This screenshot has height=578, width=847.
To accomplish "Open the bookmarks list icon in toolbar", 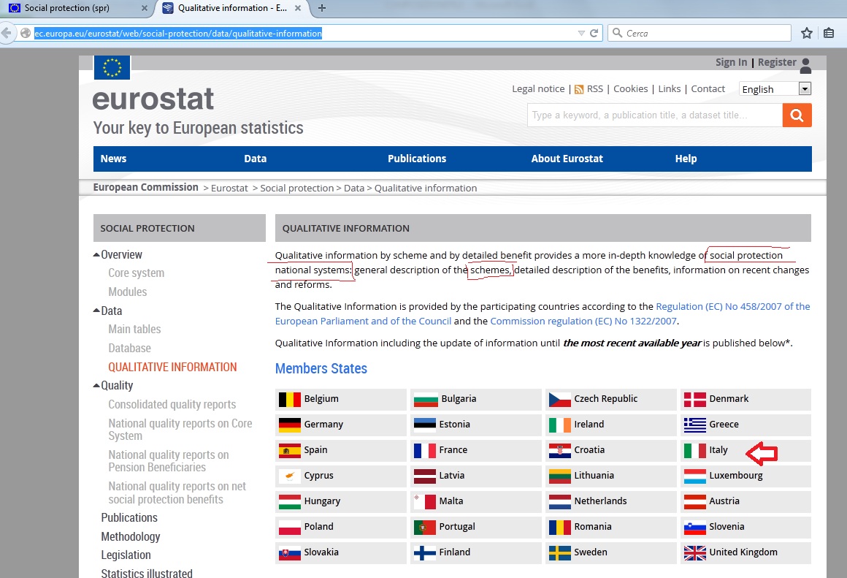I will 829,33.
